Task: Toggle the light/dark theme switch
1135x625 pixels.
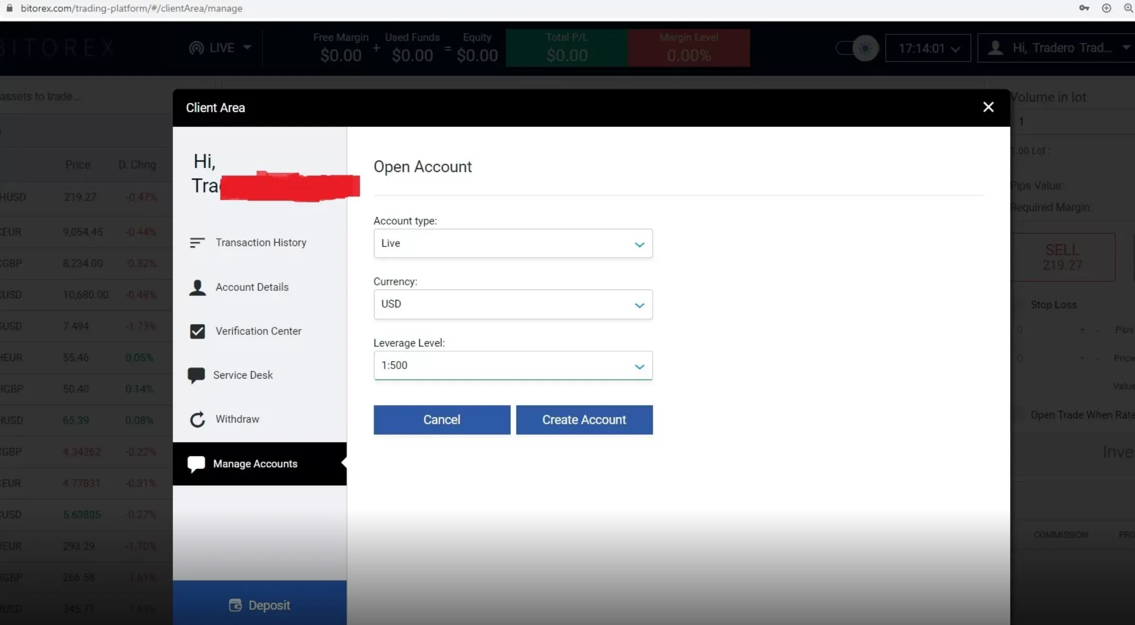Action: click(857, 48)
